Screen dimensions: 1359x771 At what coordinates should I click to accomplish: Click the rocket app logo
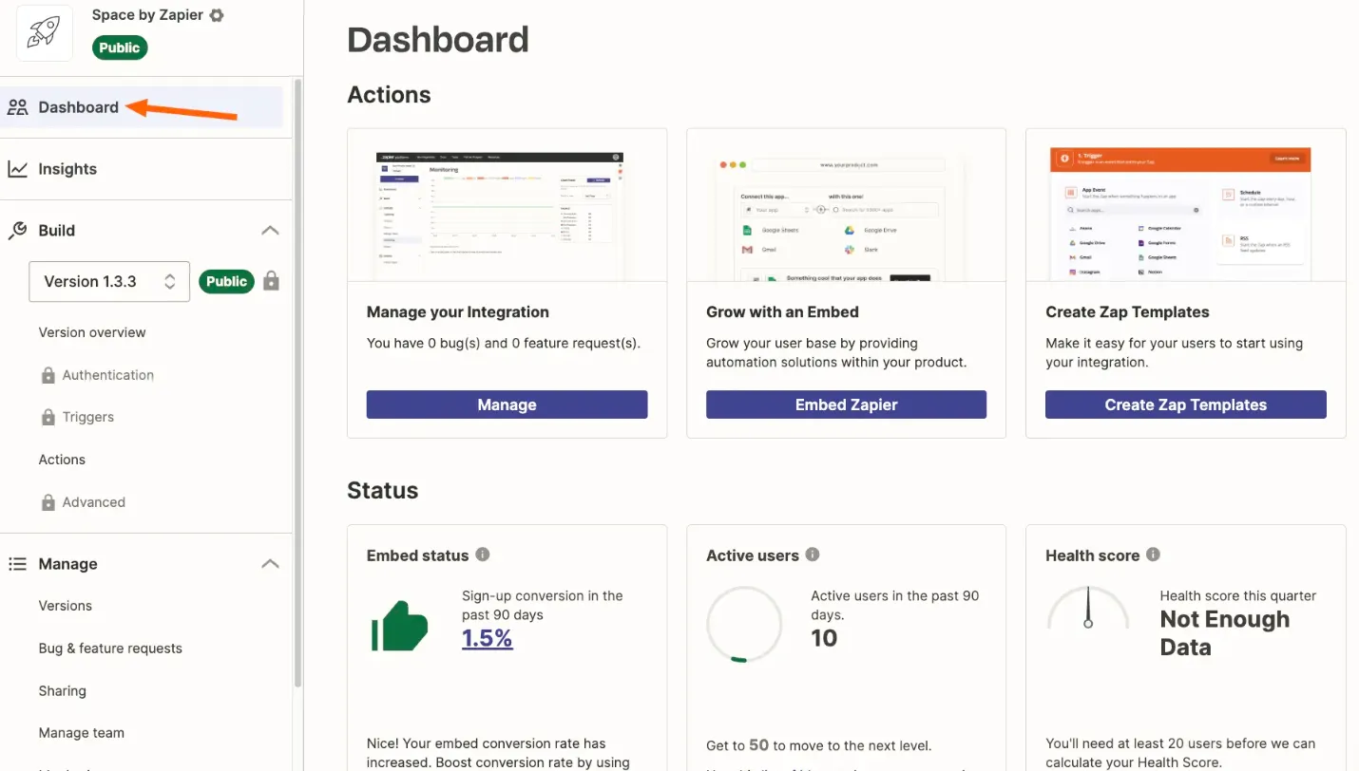(45, 33)
